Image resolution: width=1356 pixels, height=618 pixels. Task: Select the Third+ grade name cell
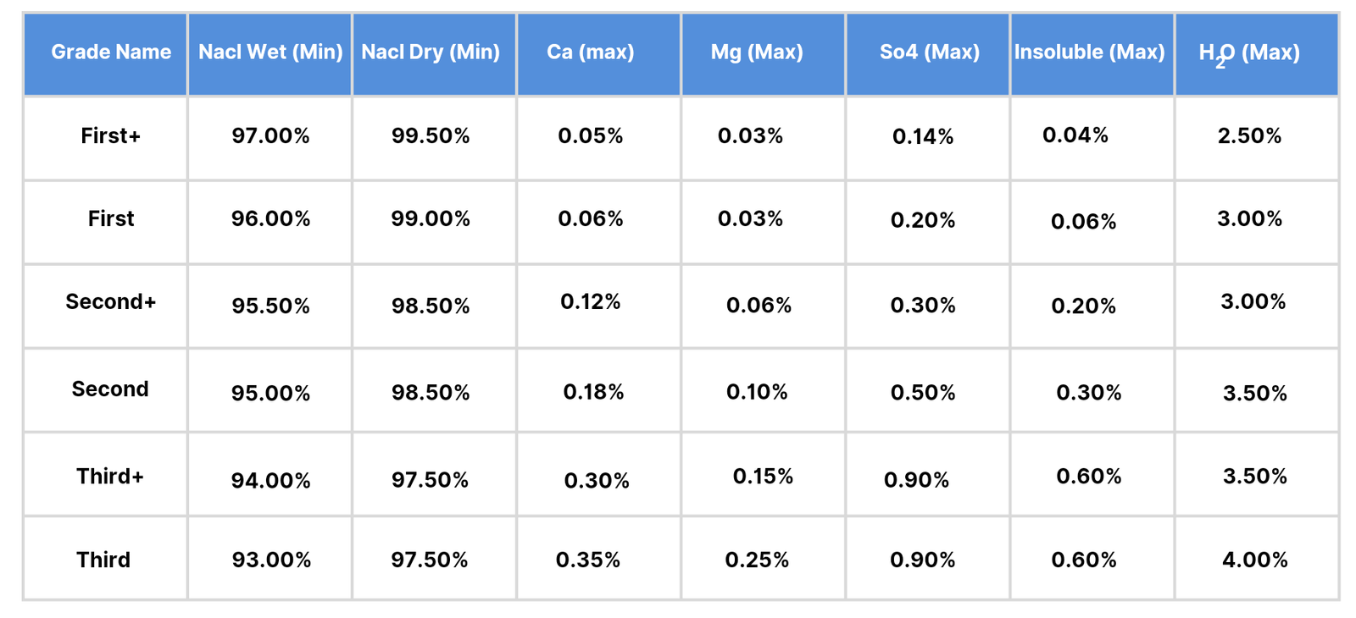click(x=110, y=477)
